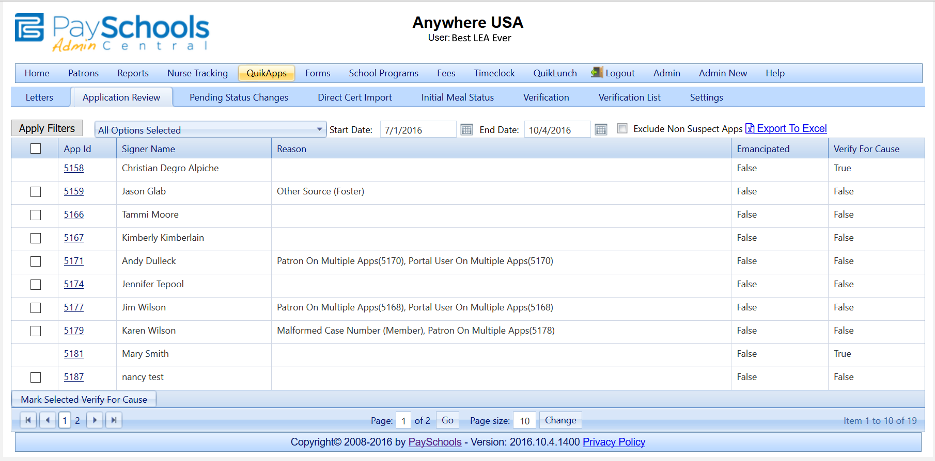Open the End Date calendar picker
This screenshot has width=935, height=461.
601,129
